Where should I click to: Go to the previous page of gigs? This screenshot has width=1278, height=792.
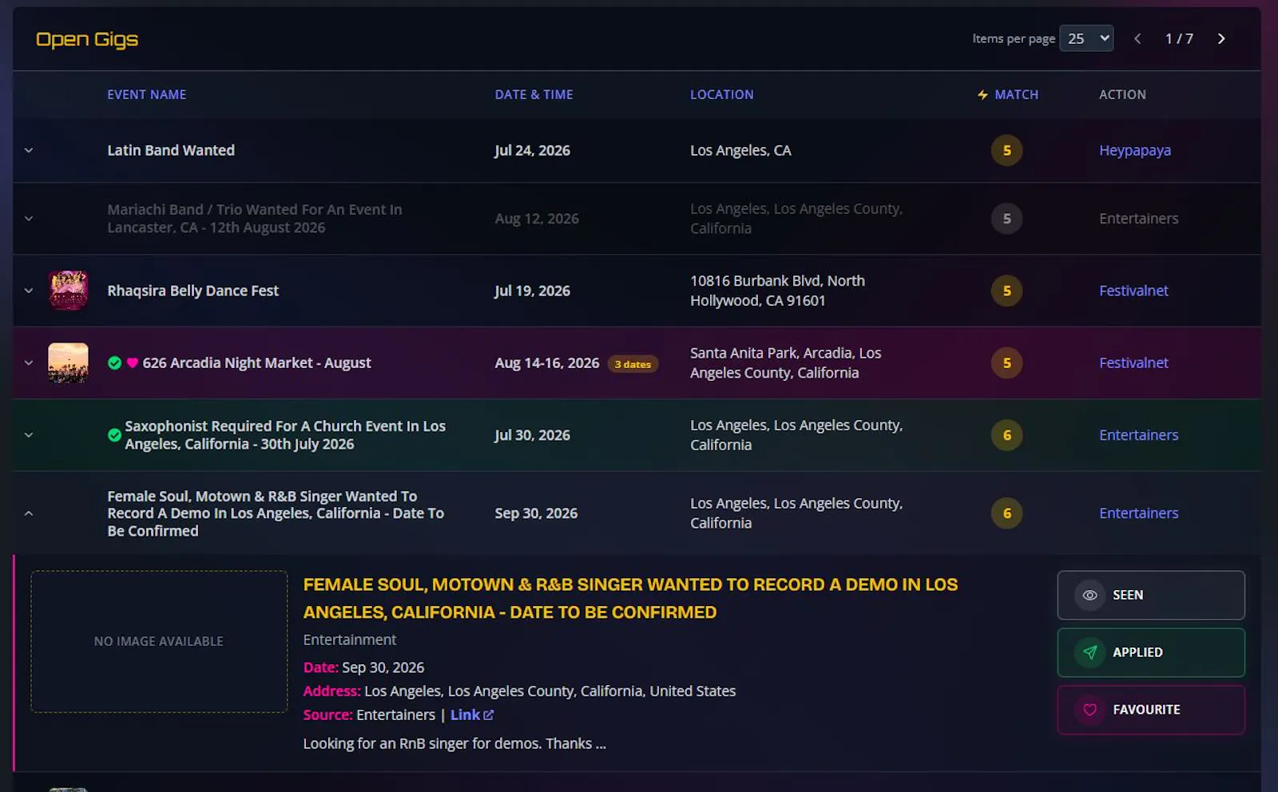[x=1137, y=38]
